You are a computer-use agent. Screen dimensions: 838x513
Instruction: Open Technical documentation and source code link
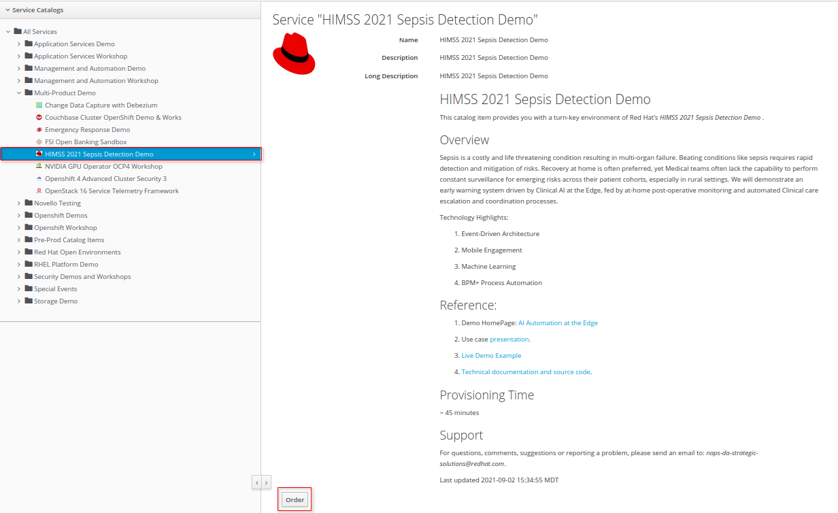(526, 372)
